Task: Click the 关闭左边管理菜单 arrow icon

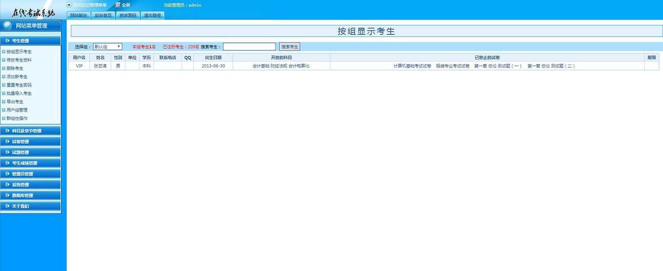Action: tap(69, 5)
